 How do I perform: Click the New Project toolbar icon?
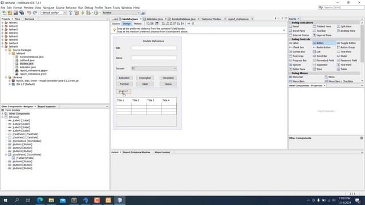click(x=10, y=13)
